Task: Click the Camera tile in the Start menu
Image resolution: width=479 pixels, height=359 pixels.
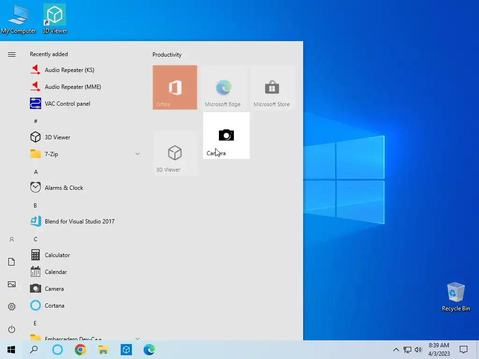Action: click(x=226, y=136)
